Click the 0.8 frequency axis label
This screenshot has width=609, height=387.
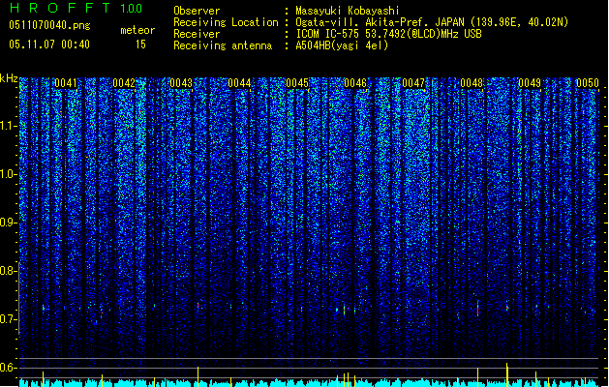point(9,271)
